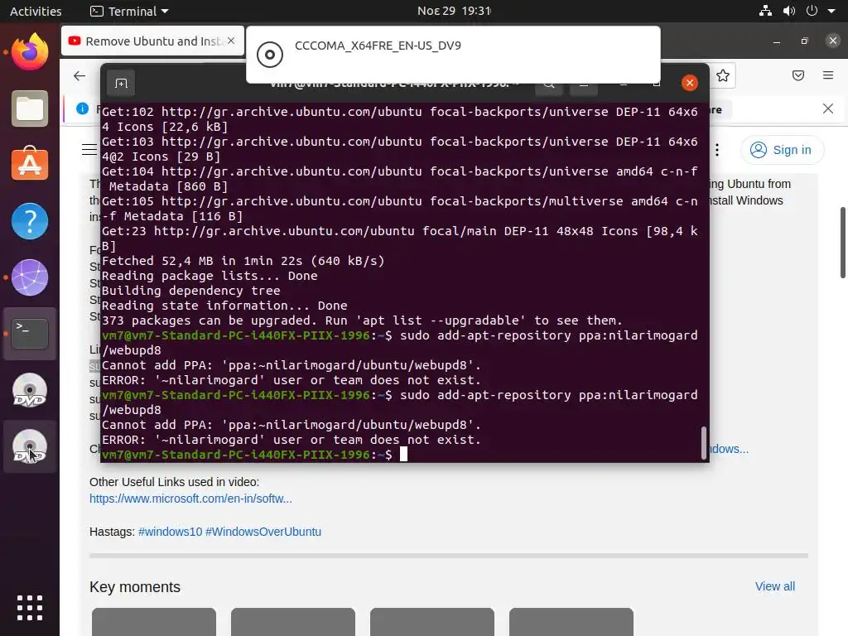This screenshot has width=848, height=636.
Task: Click the Sign in button
Action: (x=782, y=150)
